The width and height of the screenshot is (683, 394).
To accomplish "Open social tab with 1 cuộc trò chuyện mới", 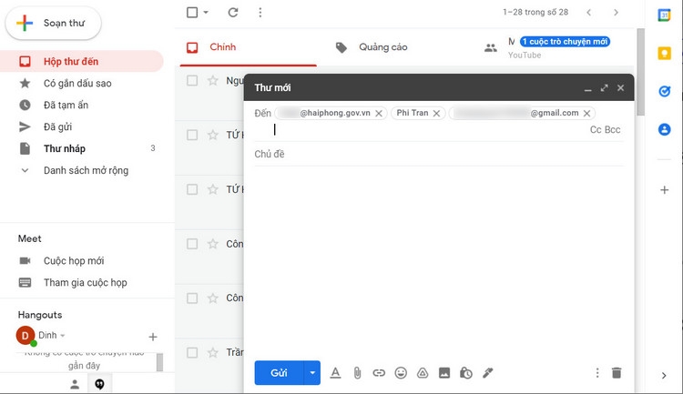I will [553, 47].
